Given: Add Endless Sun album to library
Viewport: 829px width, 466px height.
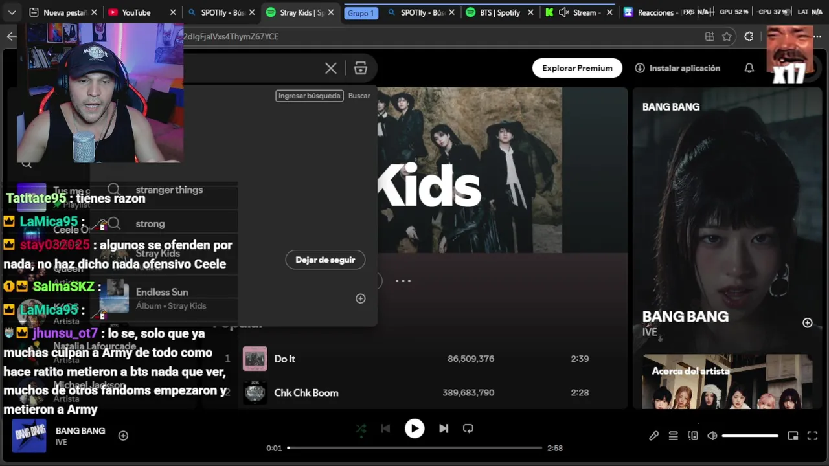Looking at the screenshot, I should [x=361, y=298].
